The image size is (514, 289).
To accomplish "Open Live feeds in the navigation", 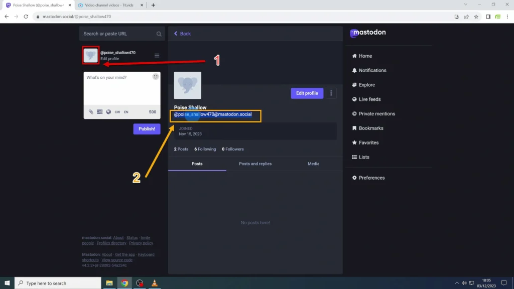I will coord(366,99).
